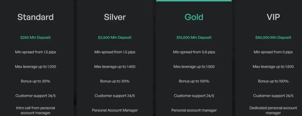Click the $2,500 Min Deposit text
This screenshot has width=302, height=116.
pyautogui.click(x=115, y=37)
